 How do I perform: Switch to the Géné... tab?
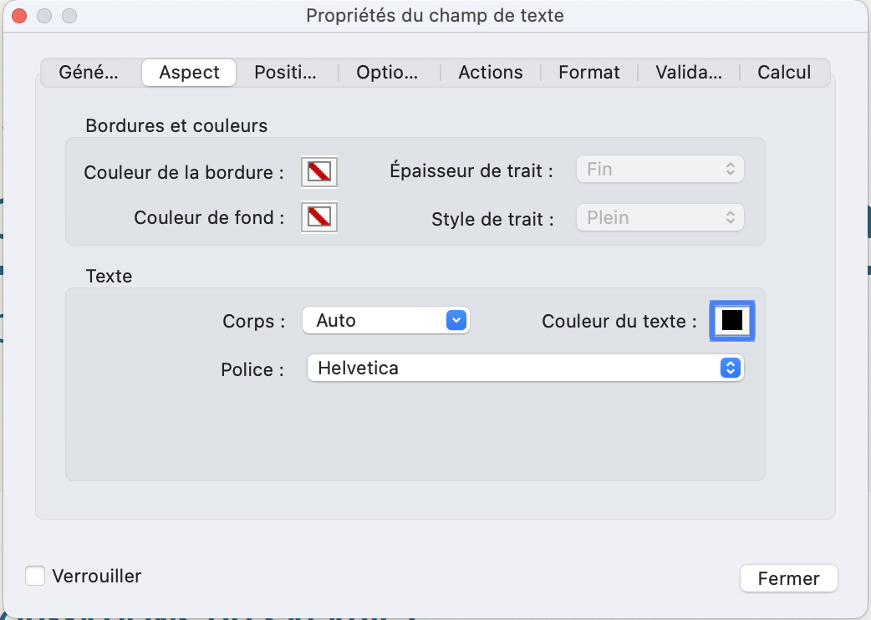point(89,72)
